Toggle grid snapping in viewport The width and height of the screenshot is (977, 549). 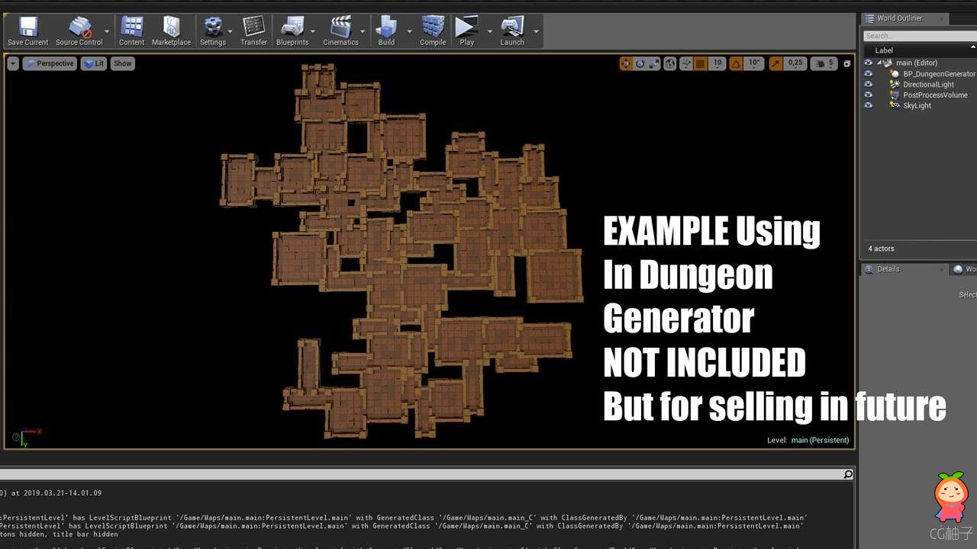tap(701, 63)
